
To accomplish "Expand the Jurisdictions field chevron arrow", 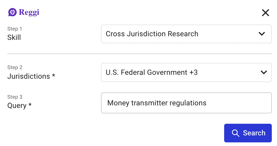I will (x=264, y=72).
